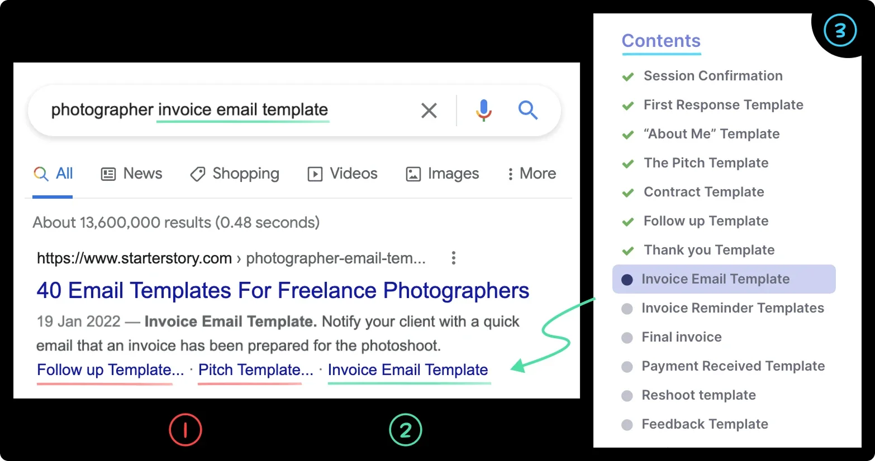Go to Session Confirmation in Contents
The image size is (875, 461).
[713, 76]
